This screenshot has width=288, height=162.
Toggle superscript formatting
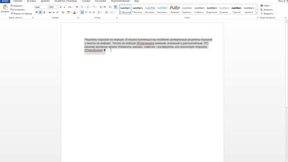(57, 12)
